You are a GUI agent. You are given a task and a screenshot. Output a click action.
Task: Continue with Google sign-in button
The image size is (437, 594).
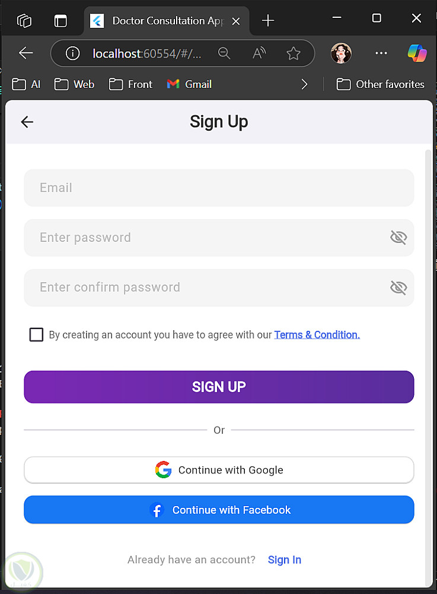219,470
